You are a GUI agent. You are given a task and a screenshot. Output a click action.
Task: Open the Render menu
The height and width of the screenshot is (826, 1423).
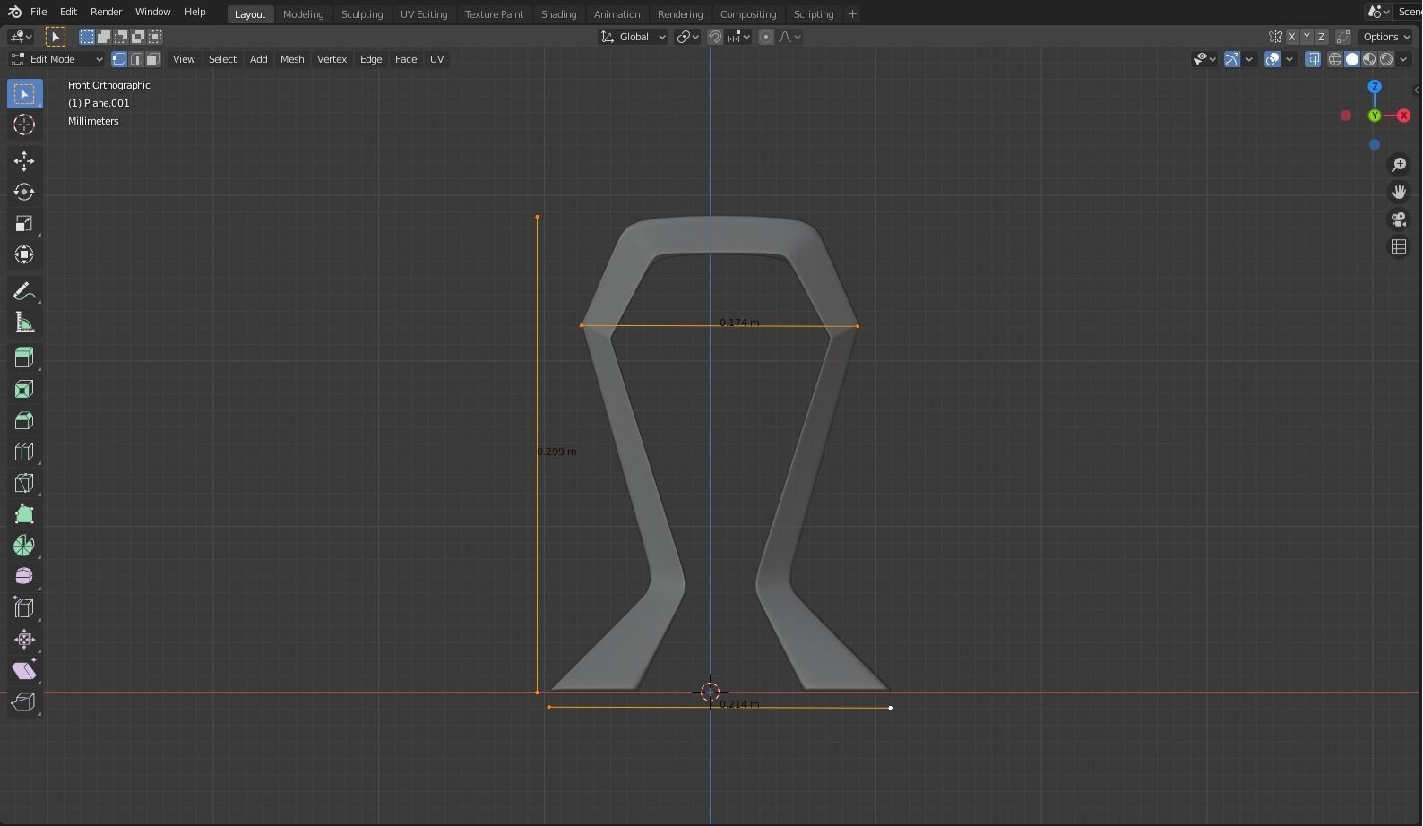tap(106, 12)
